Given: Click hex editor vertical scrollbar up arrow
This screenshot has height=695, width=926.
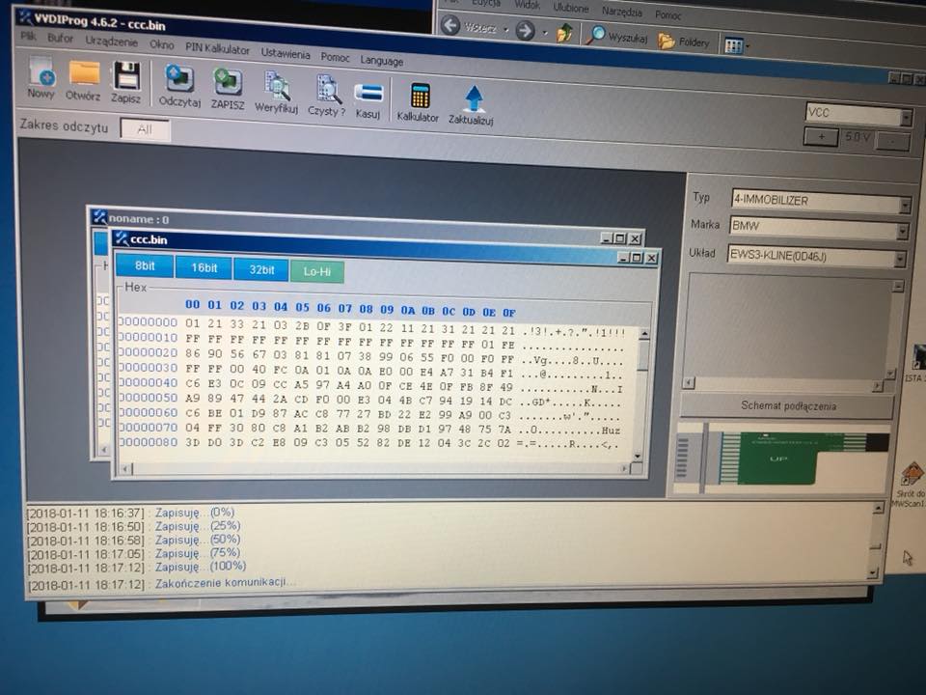Looking at the screenshot, I should (x=644, y=335).
